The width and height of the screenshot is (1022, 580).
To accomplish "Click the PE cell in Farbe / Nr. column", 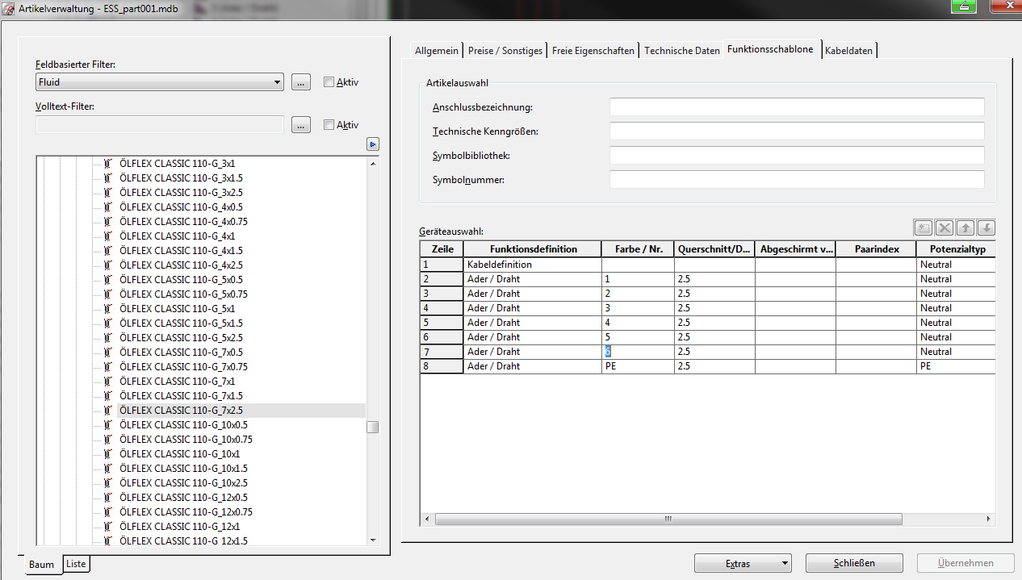I will [638, 366].
